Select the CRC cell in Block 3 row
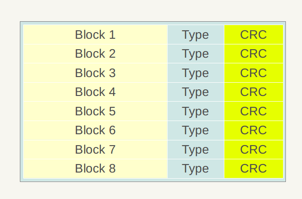Viewport: 302px width, 199px height. point(253,73)
